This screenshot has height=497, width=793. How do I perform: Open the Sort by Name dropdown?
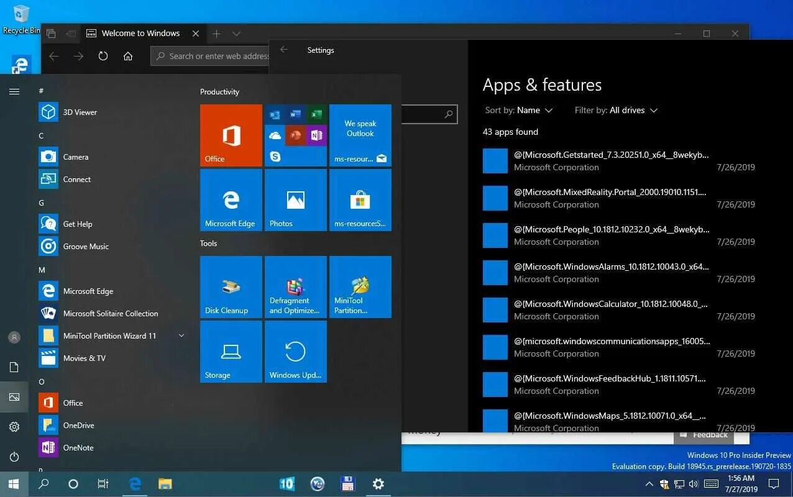[x=519, y=110]
